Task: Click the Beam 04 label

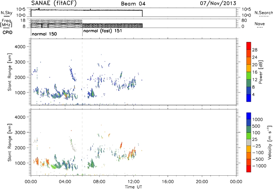Action: click(133, 4)
